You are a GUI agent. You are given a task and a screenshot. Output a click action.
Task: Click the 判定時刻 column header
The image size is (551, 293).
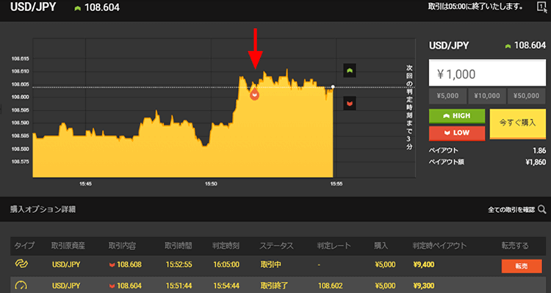[226, 245]
